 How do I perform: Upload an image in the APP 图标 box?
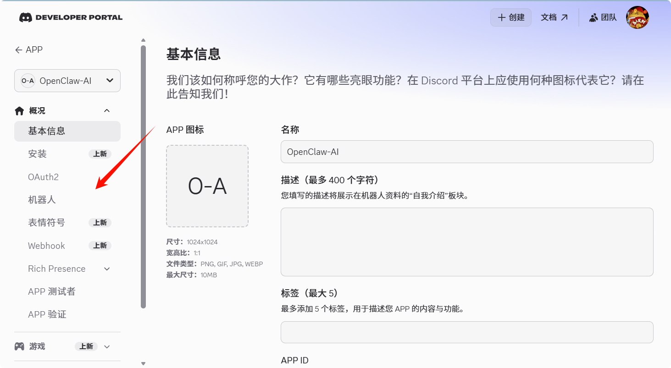(207, 186)
